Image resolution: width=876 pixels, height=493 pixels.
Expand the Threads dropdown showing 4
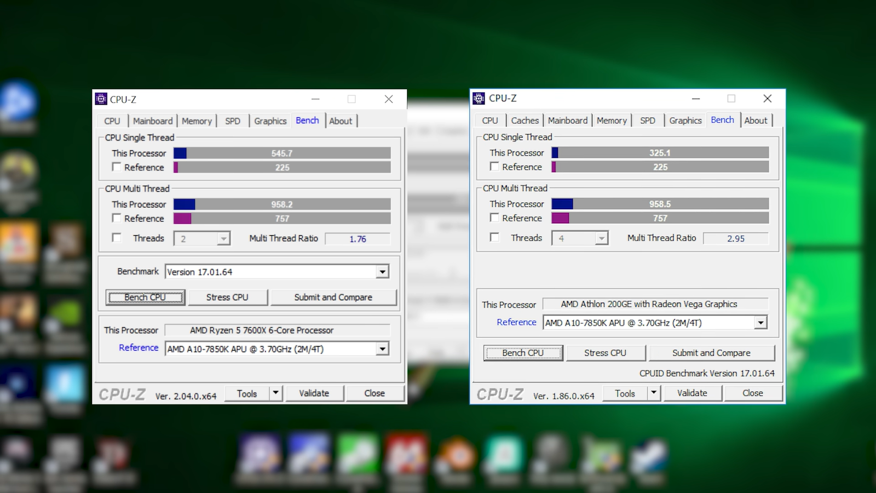pos(601,238)
